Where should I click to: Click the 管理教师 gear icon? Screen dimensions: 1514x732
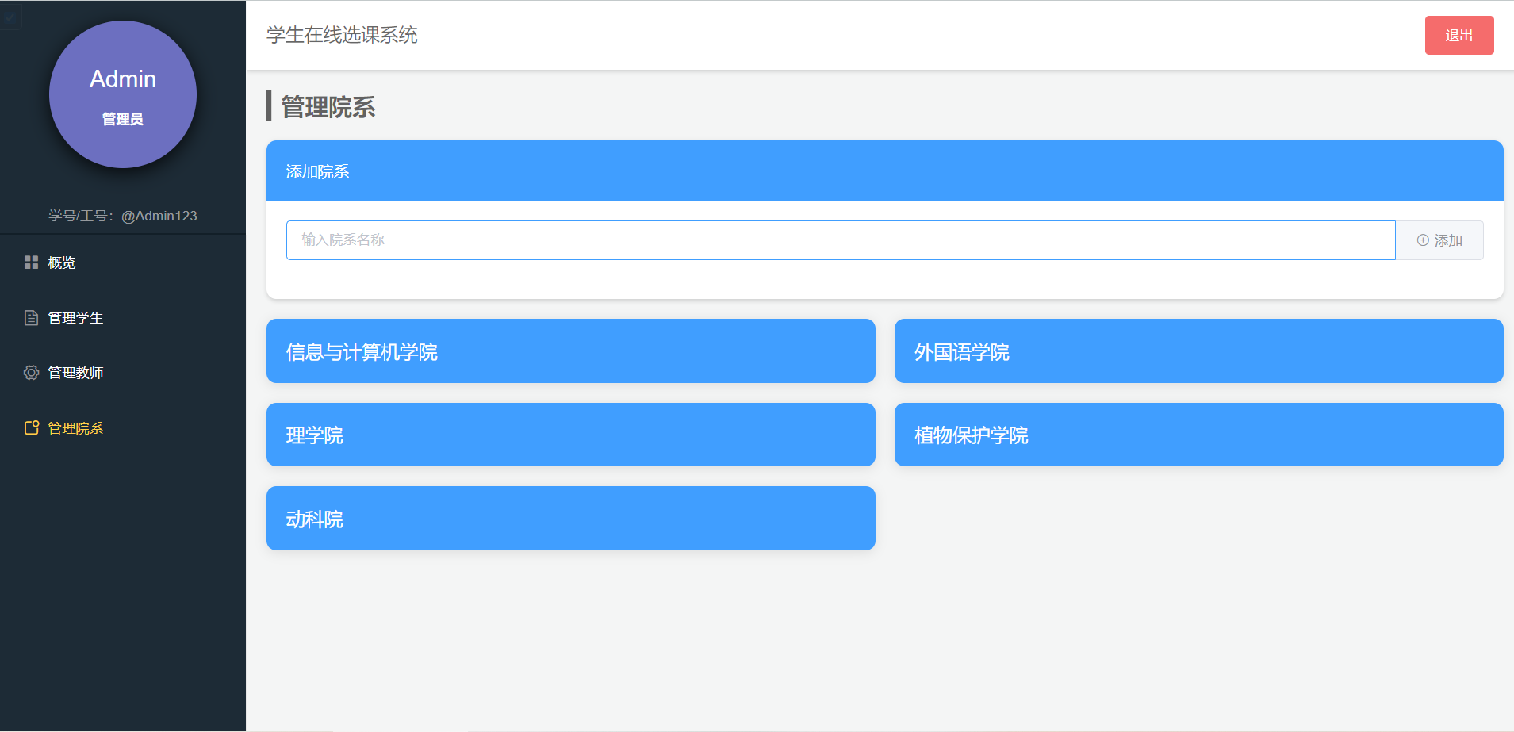click(x=31, y=373)
